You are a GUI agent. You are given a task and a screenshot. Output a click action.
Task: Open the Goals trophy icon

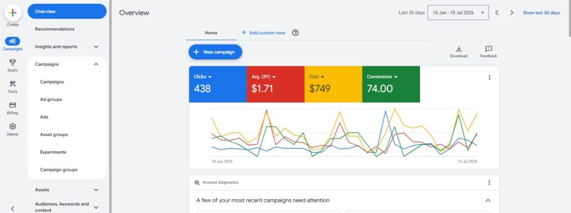click(13, 62)
